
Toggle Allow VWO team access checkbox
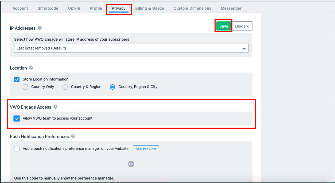[x=17, y=119]
